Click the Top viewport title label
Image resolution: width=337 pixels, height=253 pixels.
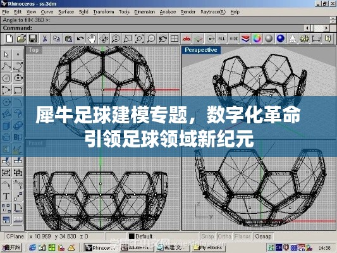point(34,50)
